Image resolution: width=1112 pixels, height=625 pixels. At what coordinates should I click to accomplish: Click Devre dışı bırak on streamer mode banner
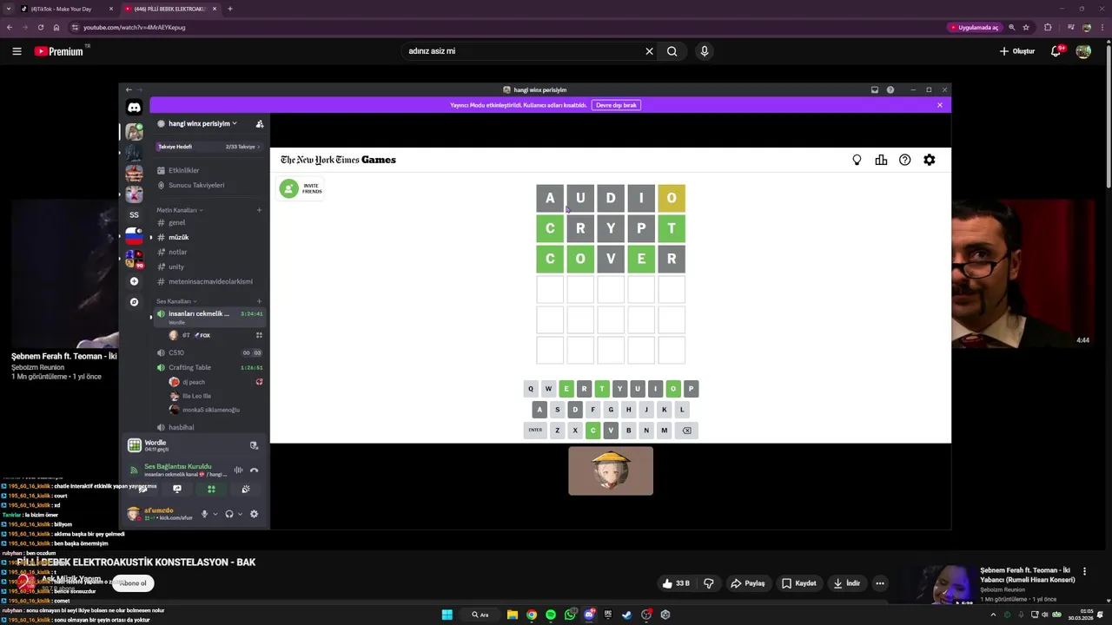click(x=616, y=105)
